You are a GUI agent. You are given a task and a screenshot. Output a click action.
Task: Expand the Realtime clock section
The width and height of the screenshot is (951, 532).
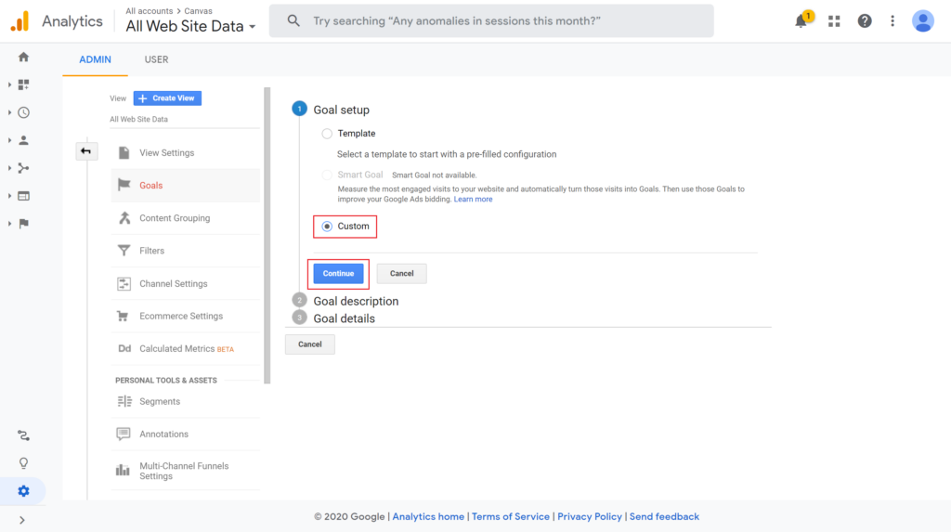pyautogui.click(x=23, y=113)
